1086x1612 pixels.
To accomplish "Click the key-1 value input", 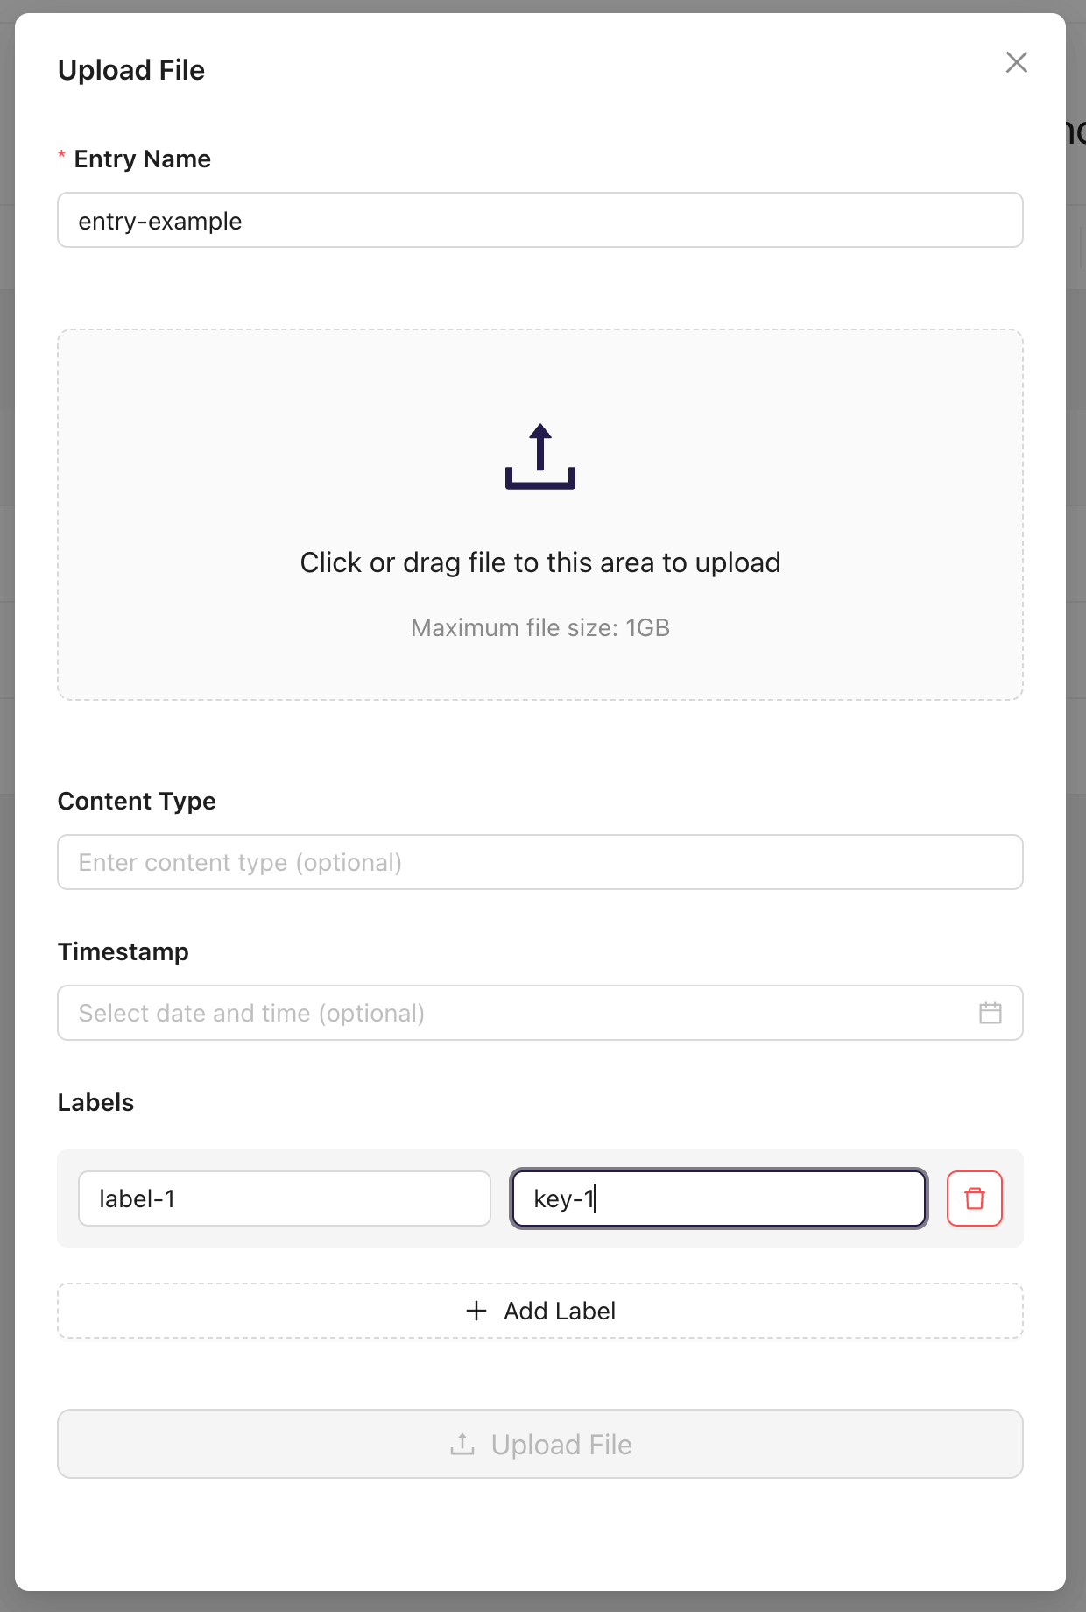I will click(x=717, y=1198).
